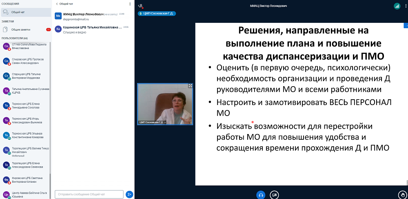
Task: Toggle the raise hand button
Action: (402, 195)
